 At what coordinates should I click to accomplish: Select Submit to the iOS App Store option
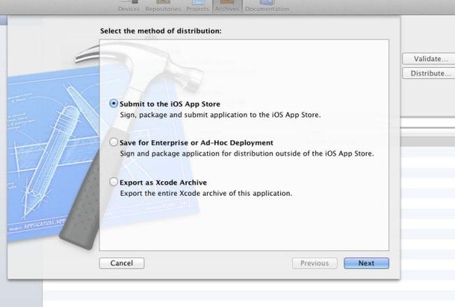coord(113,103)
